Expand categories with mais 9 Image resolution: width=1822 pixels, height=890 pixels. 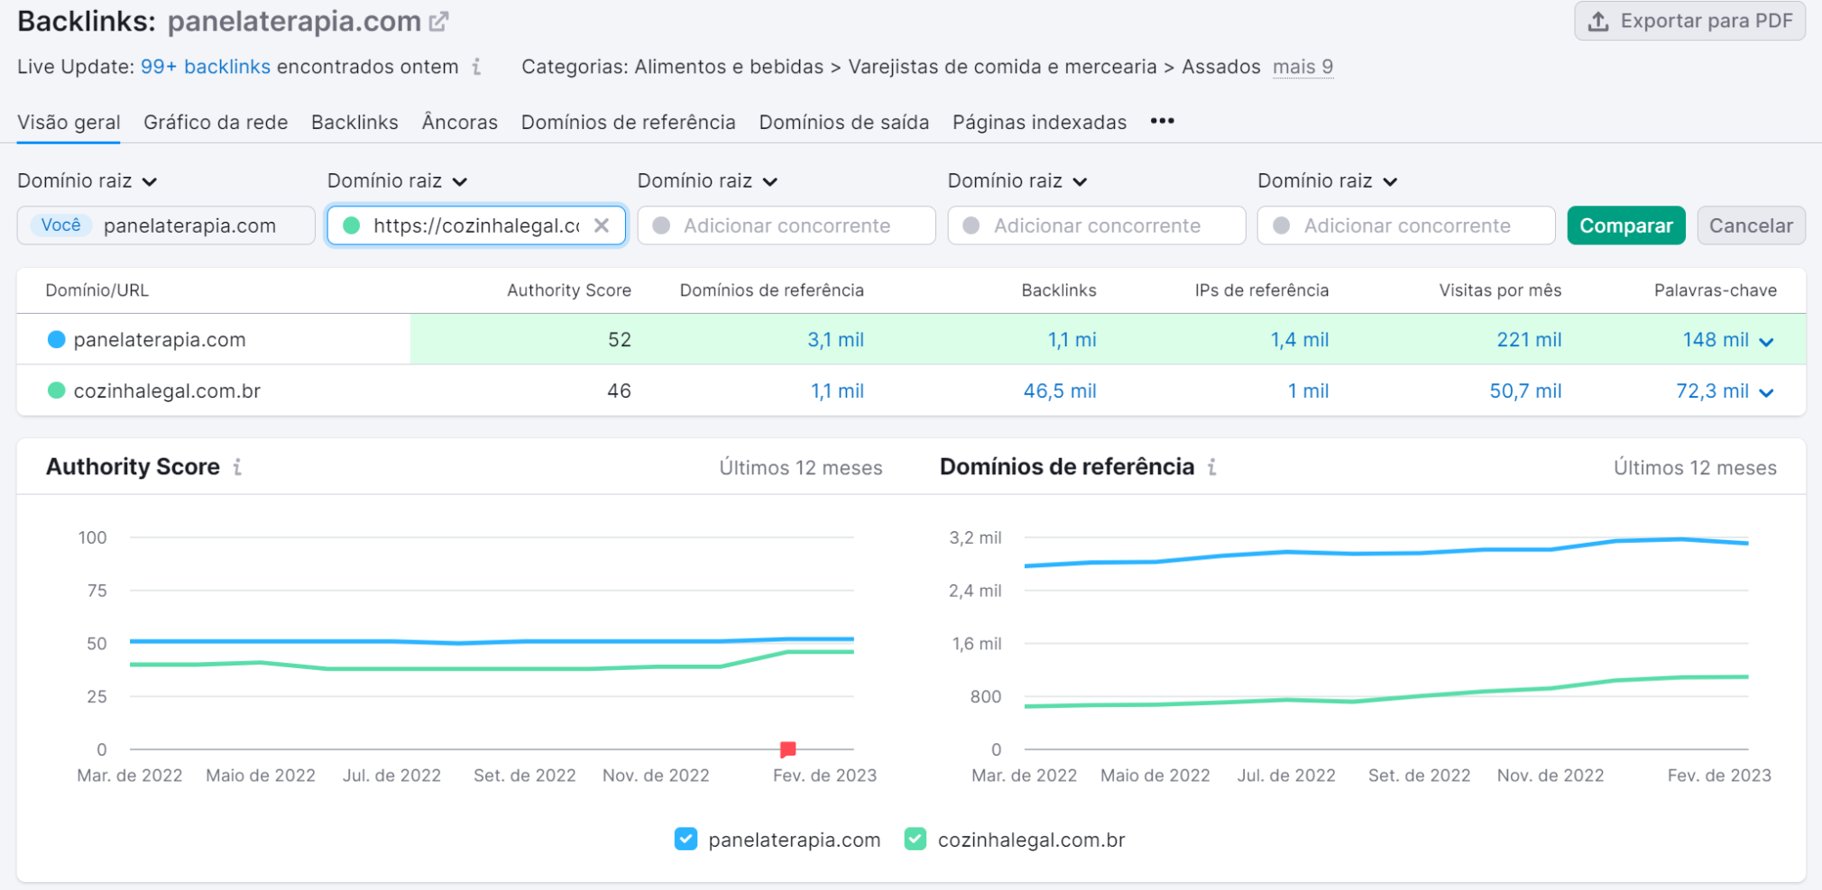point(1302,67)
